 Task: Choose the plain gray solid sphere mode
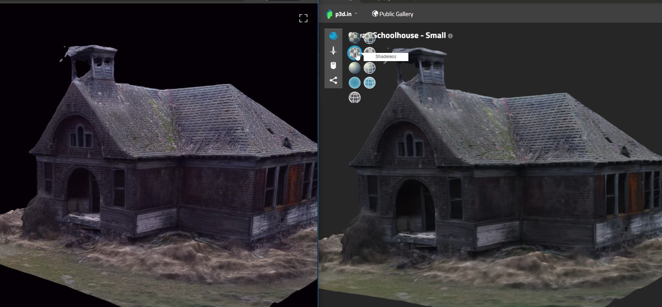pyautogui.click(x=354, y=68)
